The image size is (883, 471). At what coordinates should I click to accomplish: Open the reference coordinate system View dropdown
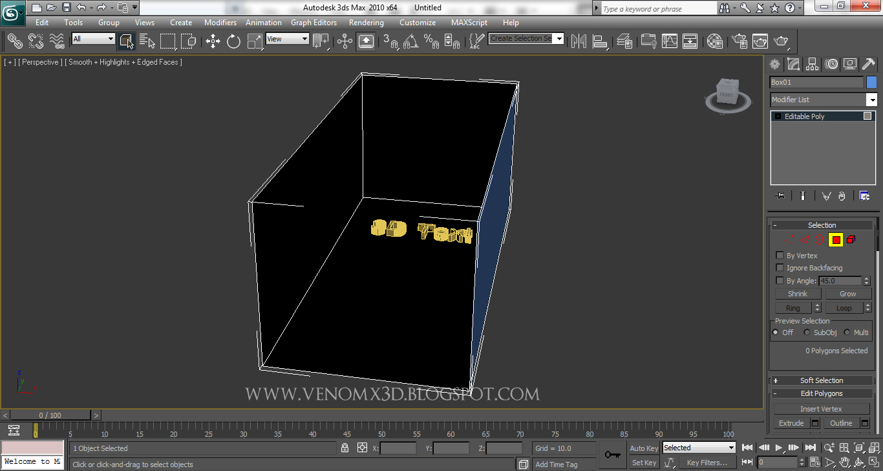coord(304,39)
